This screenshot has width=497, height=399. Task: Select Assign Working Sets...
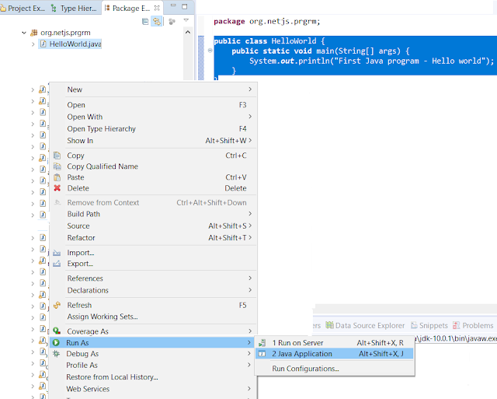pyautogui.click(x=153, y=317)
